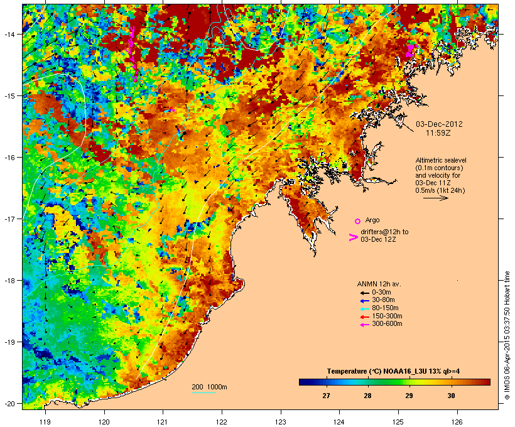Click the date label 03-Dec-2012
515x427 pixels.
pyautogui.click(x=439, y=124)
